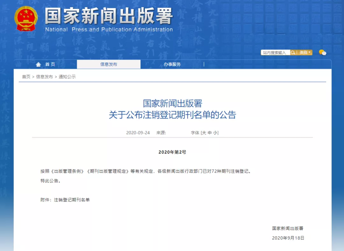Switch to the 信息发布 tab
Screen dimensions: 344x251
[x=109, y=64]
